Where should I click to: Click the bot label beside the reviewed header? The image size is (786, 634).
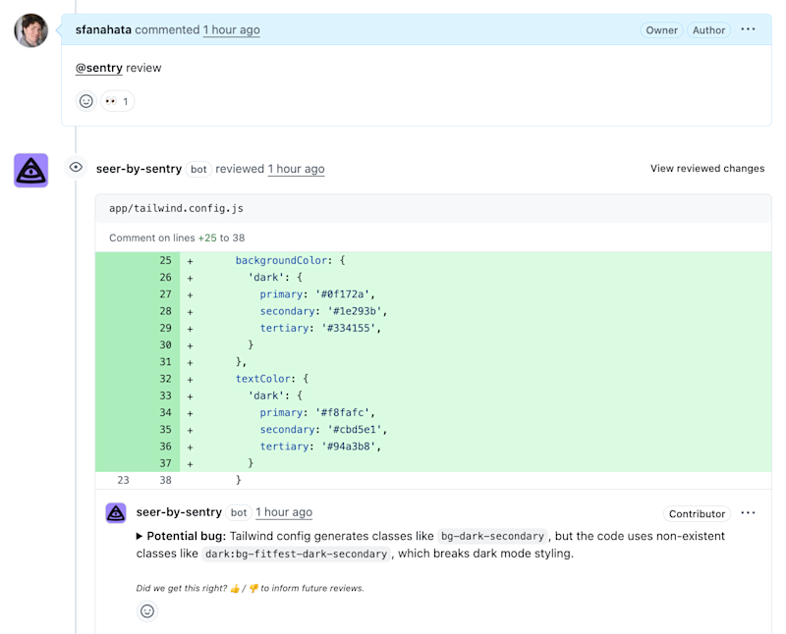click(x=198, y=169)
